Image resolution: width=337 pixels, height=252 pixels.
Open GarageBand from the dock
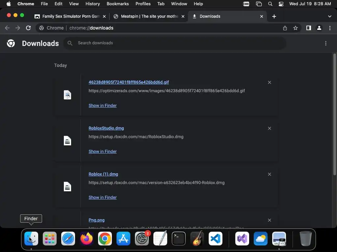click(x=197, y=239)
